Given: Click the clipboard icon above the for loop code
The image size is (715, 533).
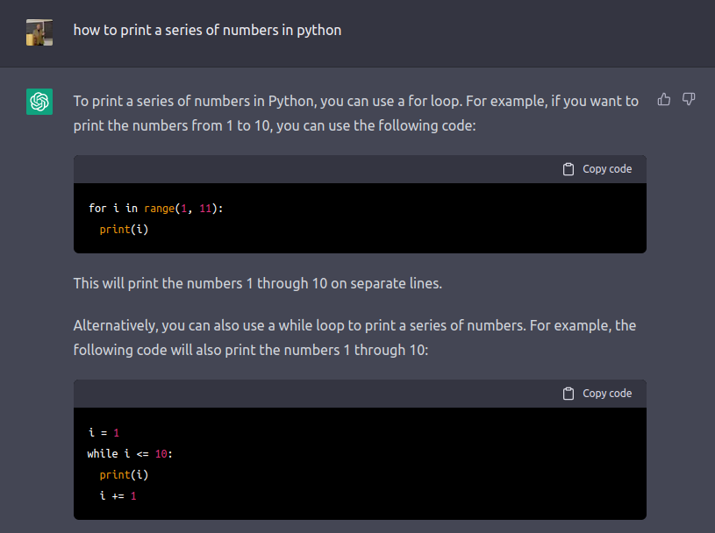Looking at the screenshot, I should (568, 169).
